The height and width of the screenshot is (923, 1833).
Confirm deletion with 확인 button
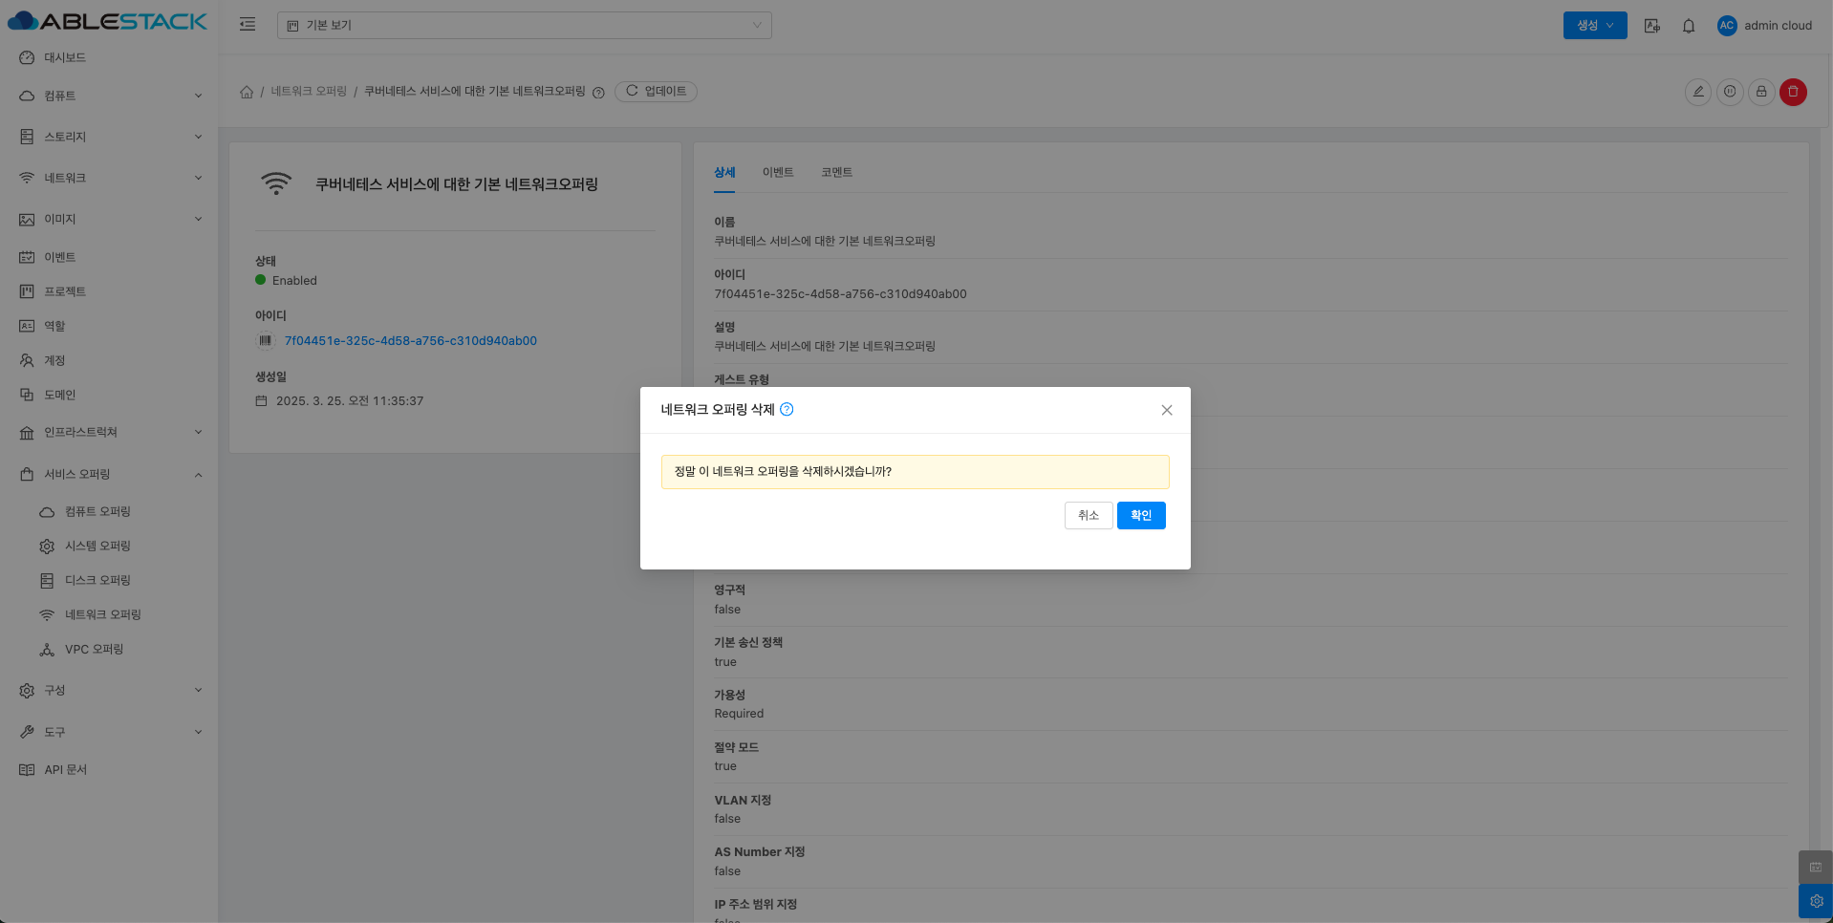(1141, 516)
